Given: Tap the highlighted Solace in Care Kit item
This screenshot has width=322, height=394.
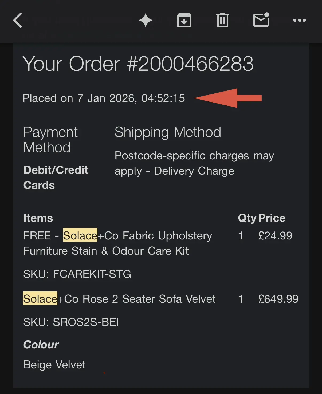Looking at the screenshot, I should click(80, 235).
